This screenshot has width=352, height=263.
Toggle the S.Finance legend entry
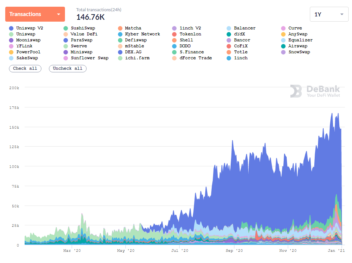pos(188,52)
